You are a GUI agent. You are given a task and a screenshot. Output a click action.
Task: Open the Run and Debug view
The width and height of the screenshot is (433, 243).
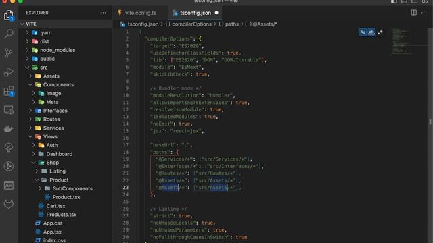(x=9, y=72)
